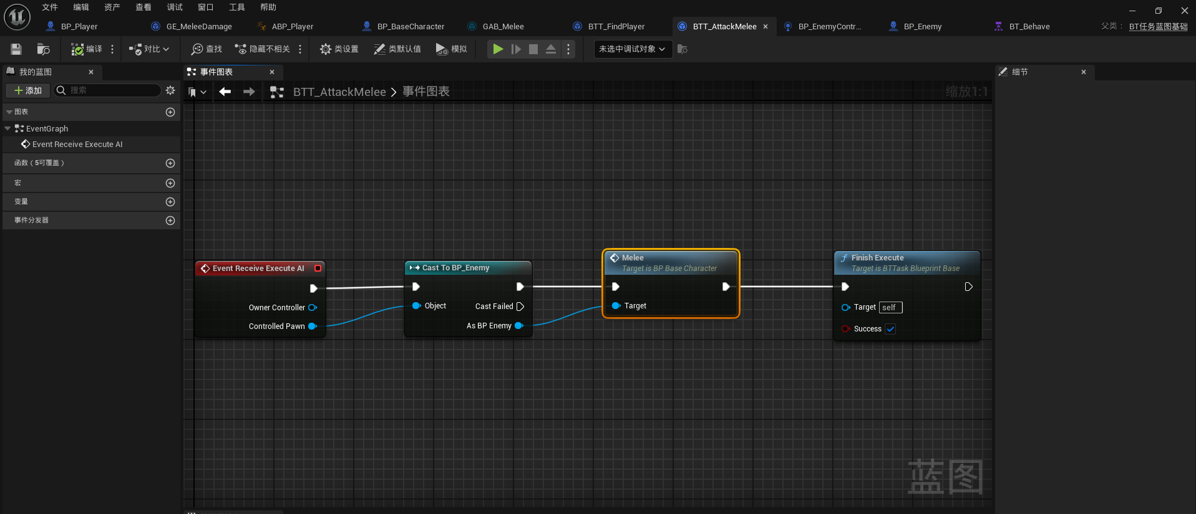Open the 未选中调试对象 debug object dropdown
The image size is (1196, 514).
(633, 49)
